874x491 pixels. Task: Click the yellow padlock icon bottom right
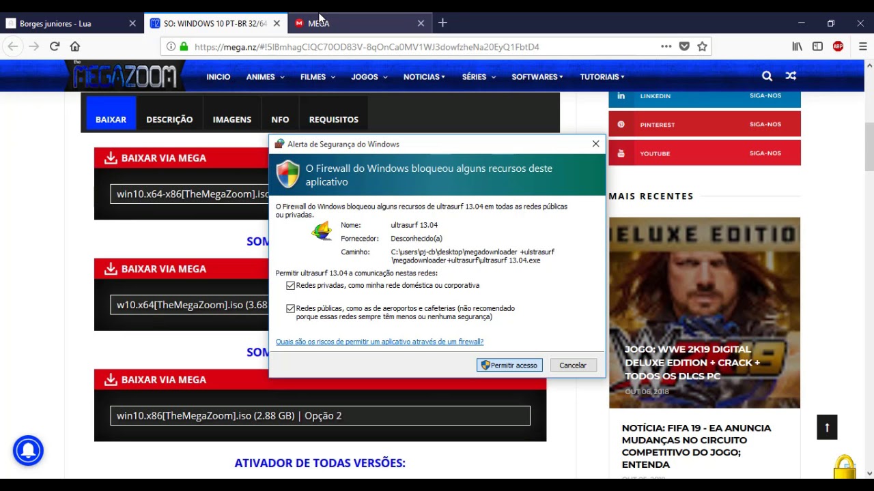coord(845,467)
